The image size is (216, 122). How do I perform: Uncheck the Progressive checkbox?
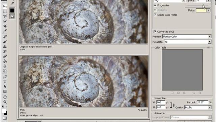coord(155,5)
